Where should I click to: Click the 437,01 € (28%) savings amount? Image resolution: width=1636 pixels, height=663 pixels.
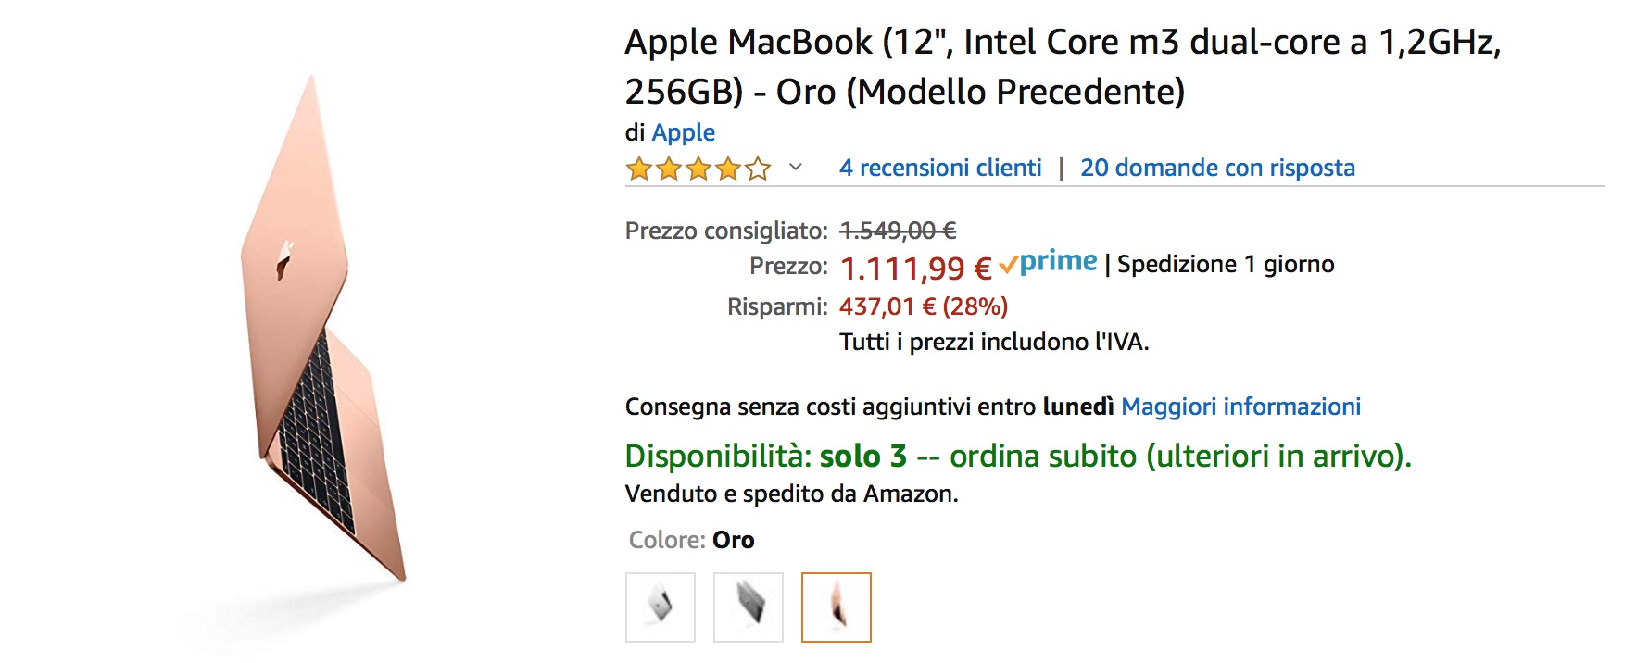pyautogui.click(x=923, y=306)
